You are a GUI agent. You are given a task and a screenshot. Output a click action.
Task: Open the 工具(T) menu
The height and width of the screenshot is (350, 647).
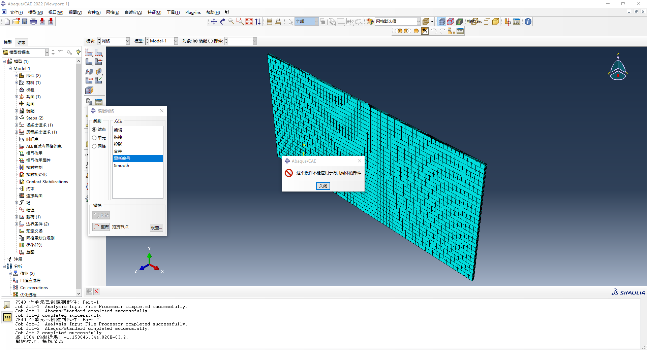173,12
